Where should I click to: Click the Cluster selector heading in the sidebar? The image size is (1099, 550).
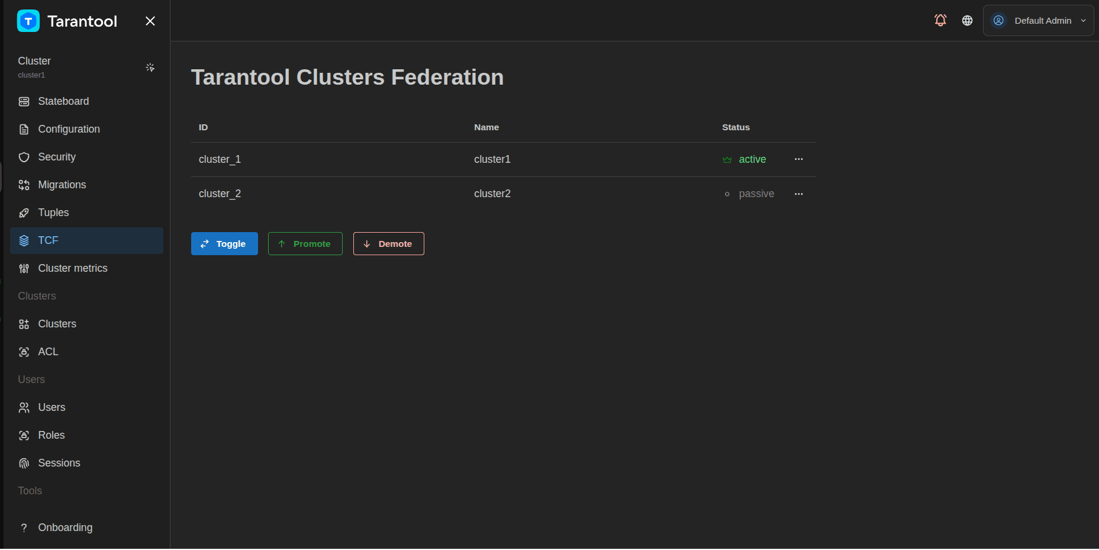(34, 61)
